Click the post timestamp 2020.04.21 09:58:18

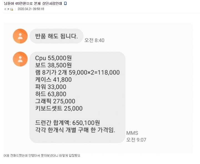[x=31, y=9]
